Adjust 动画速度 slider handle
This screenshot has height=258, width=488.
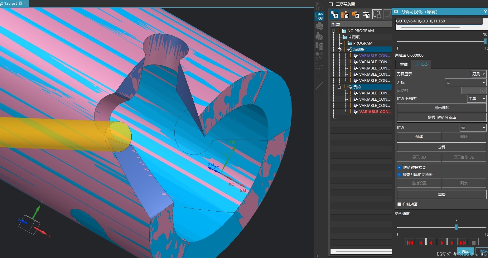456,227
